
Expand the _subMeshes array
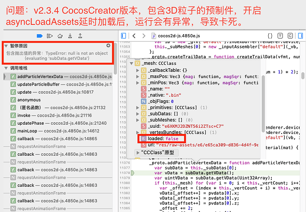pyautogui.click(x=137, y=120)
